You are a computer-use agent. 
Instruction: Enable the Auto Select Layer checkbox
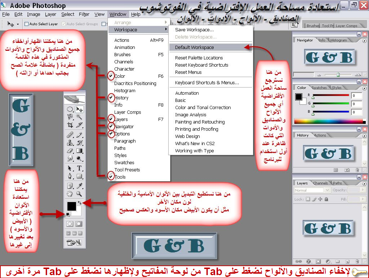pyautogui.click(x=27, y=24)
